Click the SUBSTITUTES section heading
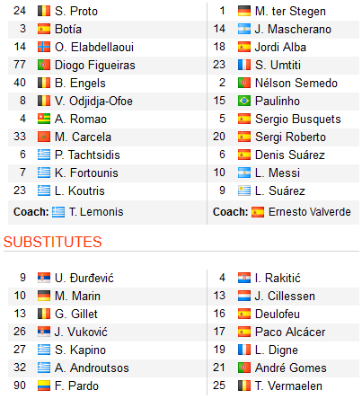 pyautogui.click(x=53, y=242)
